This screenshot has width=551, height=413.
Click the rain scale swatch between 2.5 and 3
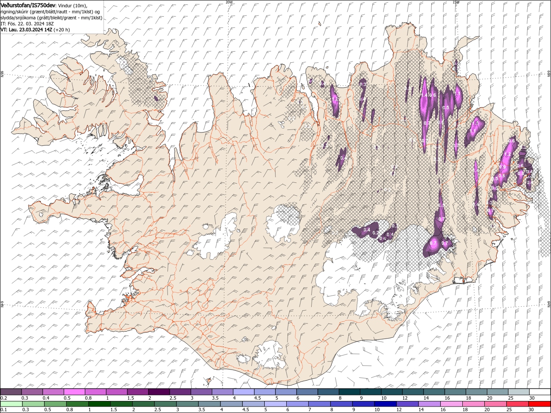pyautogui.click(x=165, y=404)
